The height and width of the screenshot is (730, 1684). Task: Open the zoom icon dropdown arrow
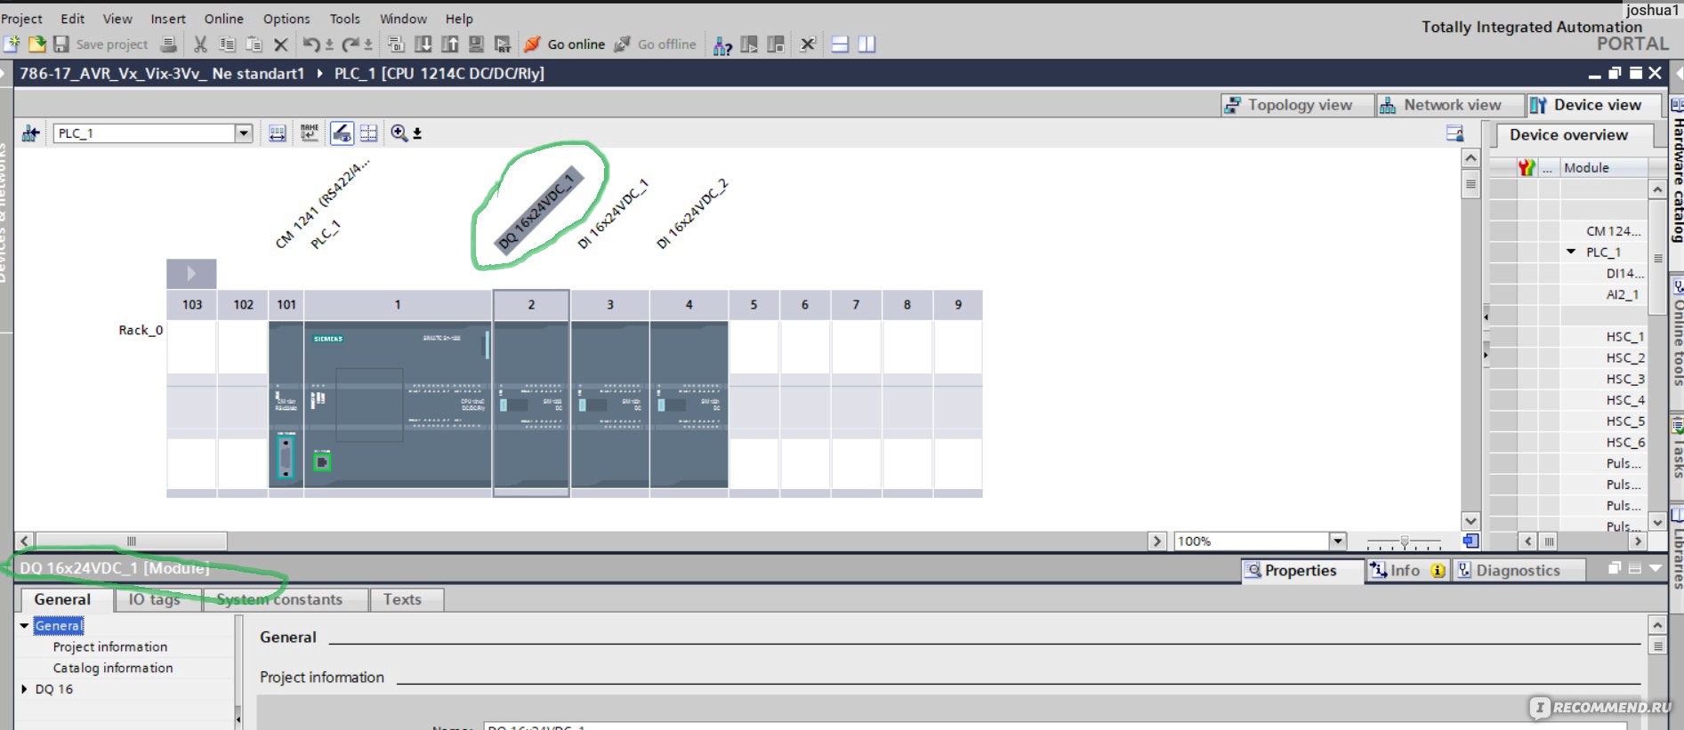coord(417,133)
